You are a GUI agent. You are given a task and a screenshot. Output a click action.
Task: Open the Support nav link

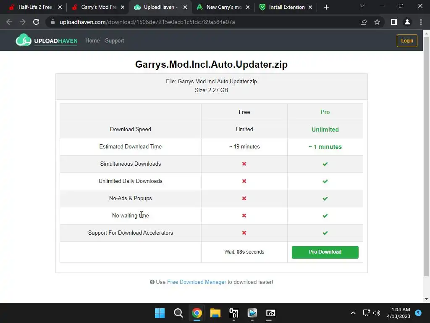115,41
